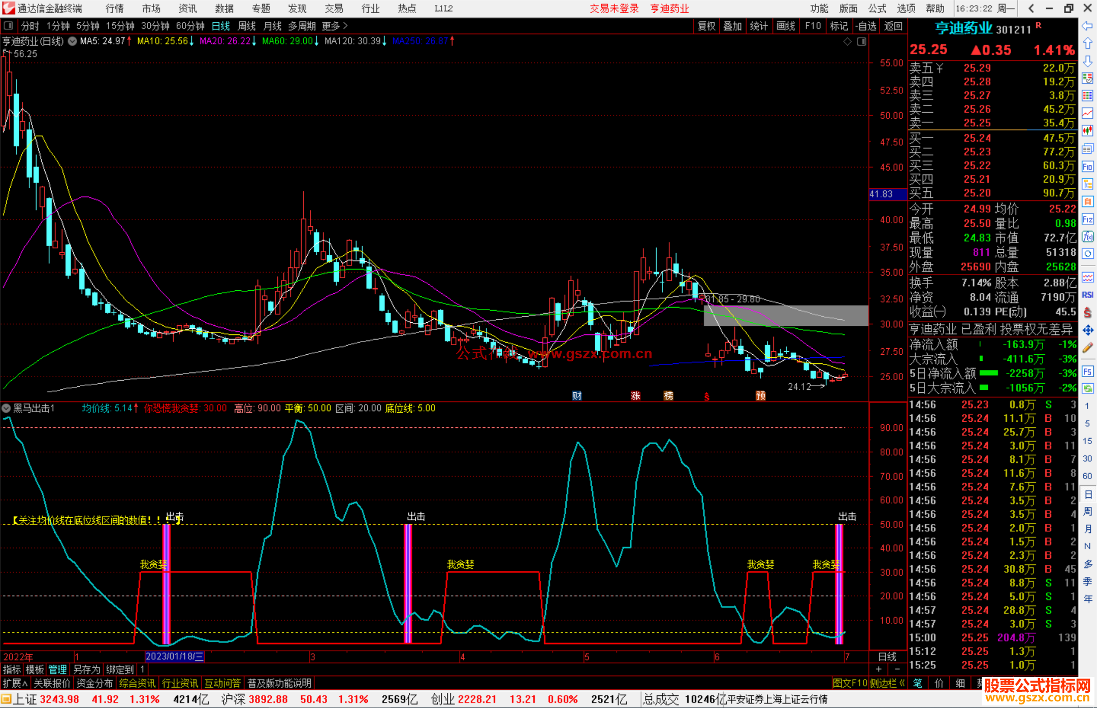This screenshot has height=708, width=1097.
Task: Click the red S dollar sidebar icon
Action: [1087, 313]
